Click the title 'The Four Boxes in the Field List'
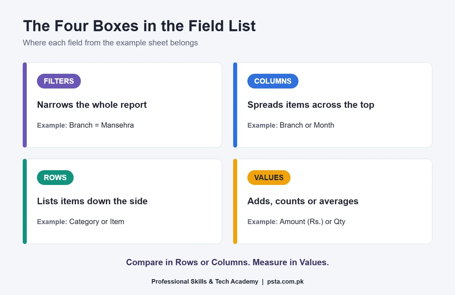455x295 pixels. 139,26
